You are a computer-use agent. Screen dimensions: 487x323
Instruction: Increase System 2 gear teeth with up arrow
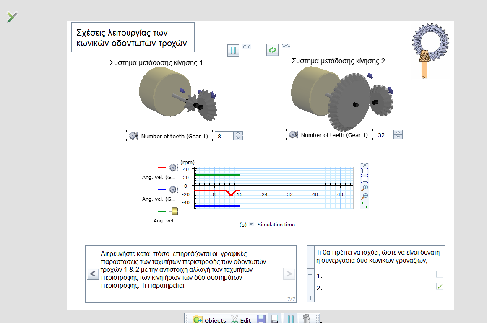tap(398, 132)
